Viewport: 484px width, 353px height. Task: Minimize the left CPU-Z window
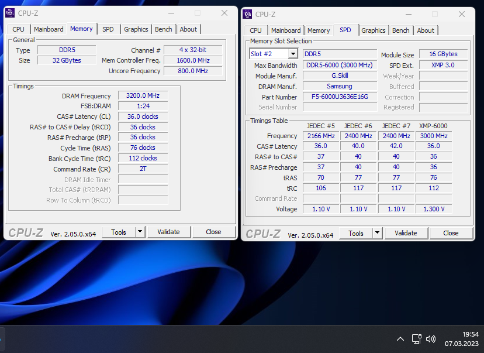point(171,13)
